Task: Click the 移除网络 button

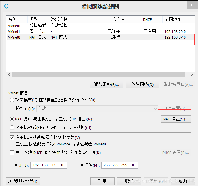Action: point(142,84)
